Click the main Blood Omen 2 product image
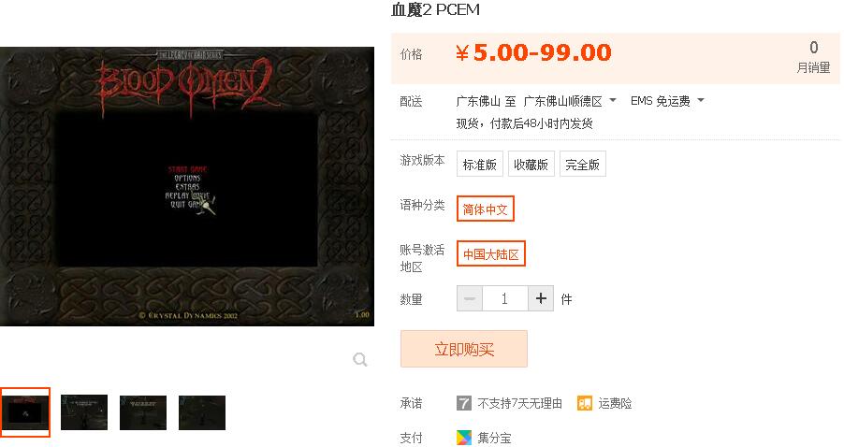The image size is (844, 447). [x=187, y=186]
